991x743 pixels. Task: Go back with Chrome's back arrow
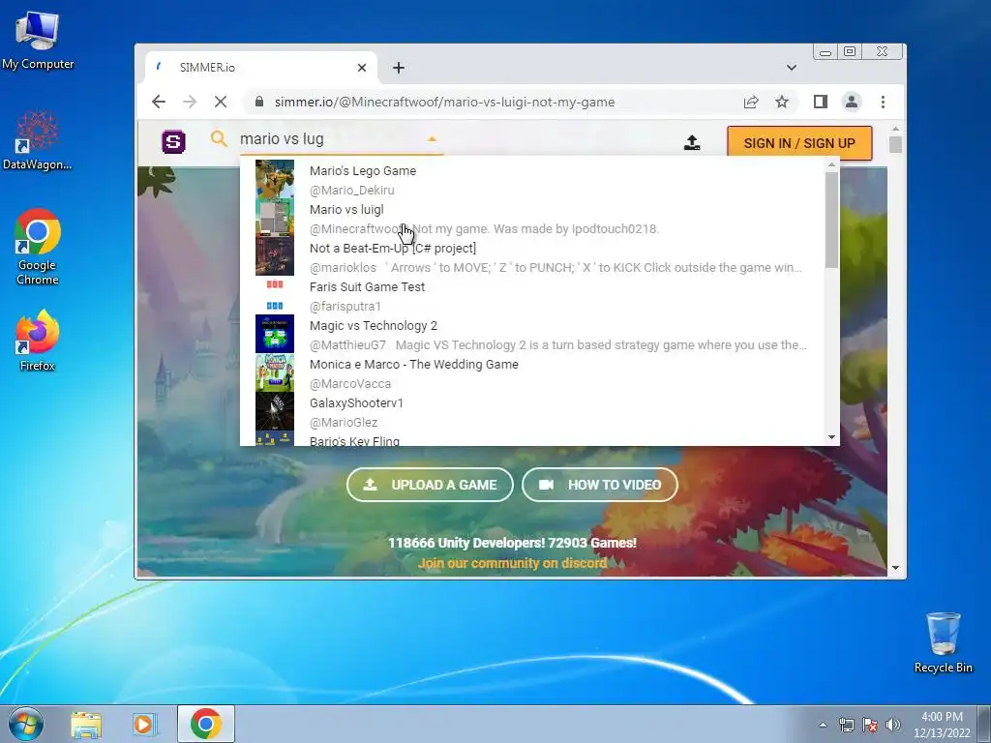[x=159, y=102]
